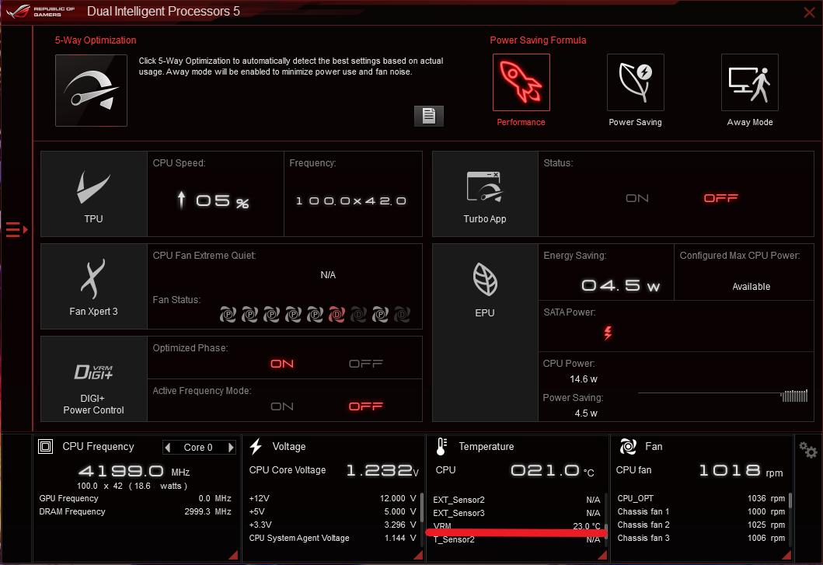This screenshot has height=565, width=823.
Task: Click the DRAM Frequency row
Action: (x=135, y=511)
